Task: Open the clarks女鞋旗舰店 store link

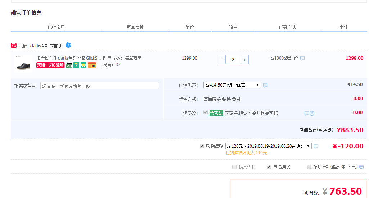Action: 46,46
